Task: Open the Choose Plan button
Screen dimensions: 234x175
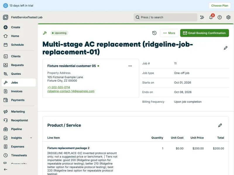Action: [220, 6]
